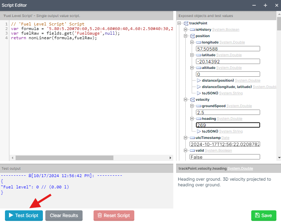Click velocity toJSON() method arrow icon
This screenshot has width=281, height=222.
tap(199, 132)
